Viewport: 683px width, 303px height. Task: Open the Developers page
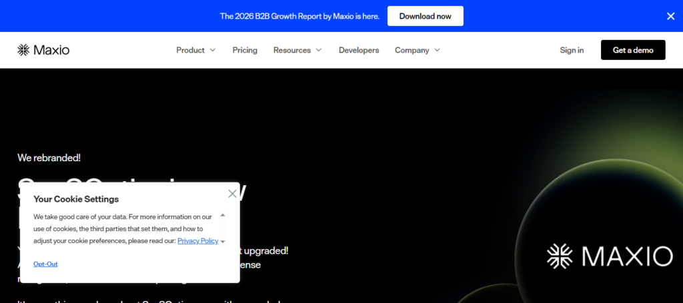tap(359, 50)
